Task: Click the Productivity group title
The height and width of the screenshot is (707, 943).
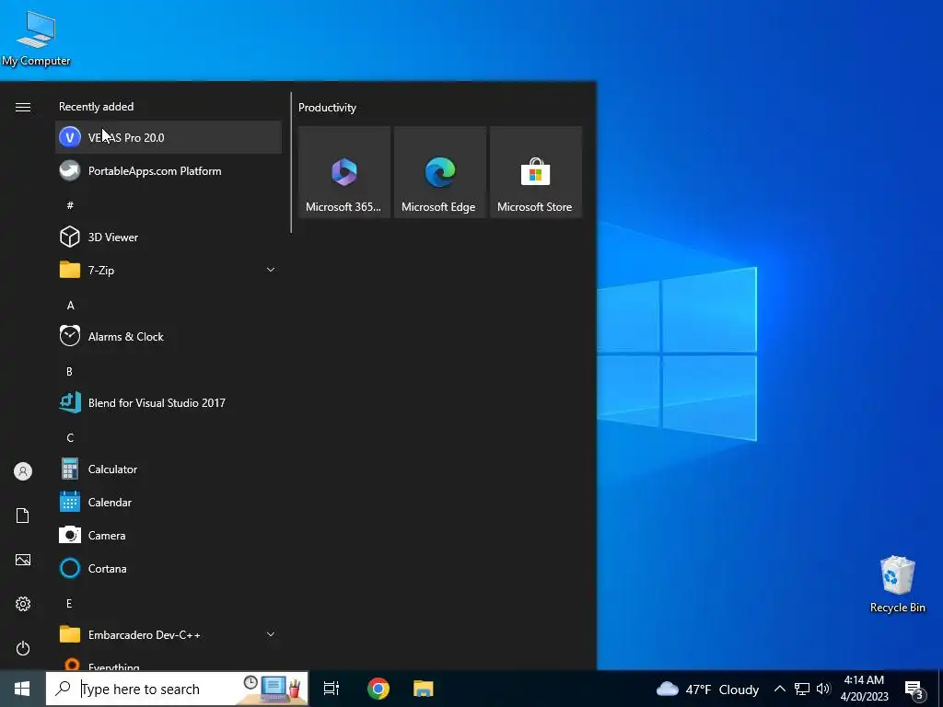Action: pos(327,108)
